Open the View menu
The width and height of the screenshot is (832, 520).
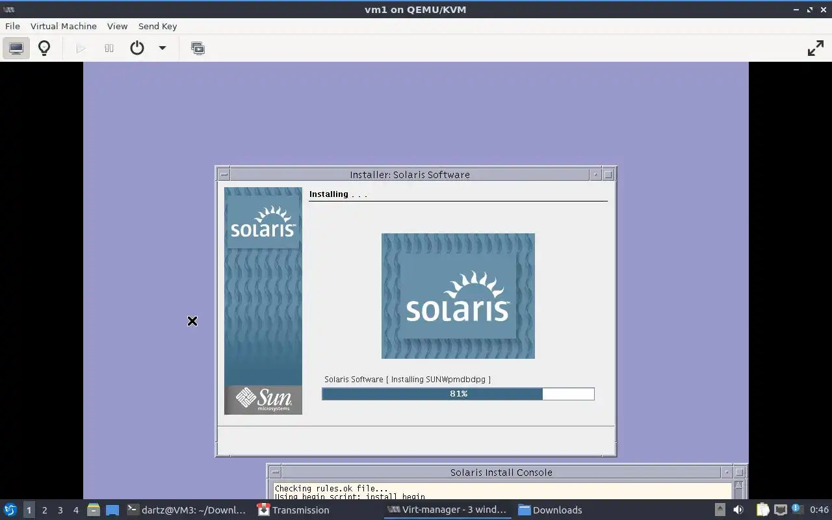tap(117, 26)
